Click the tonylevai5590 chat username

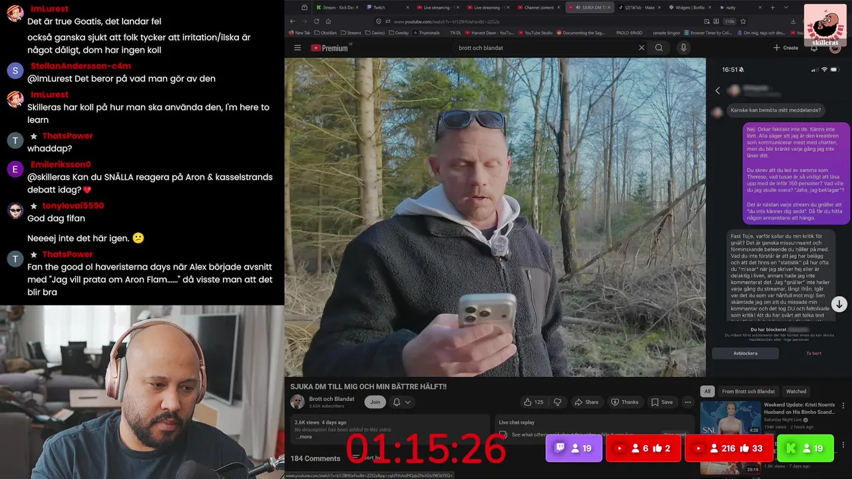pos(73,206)
